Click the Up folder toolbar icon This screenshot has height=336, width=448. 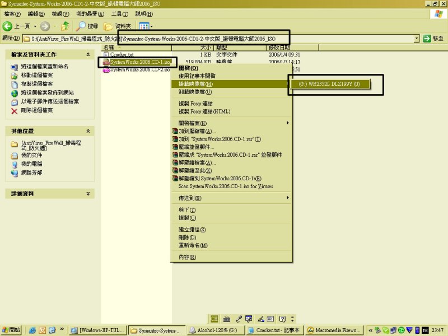[66, 26]
